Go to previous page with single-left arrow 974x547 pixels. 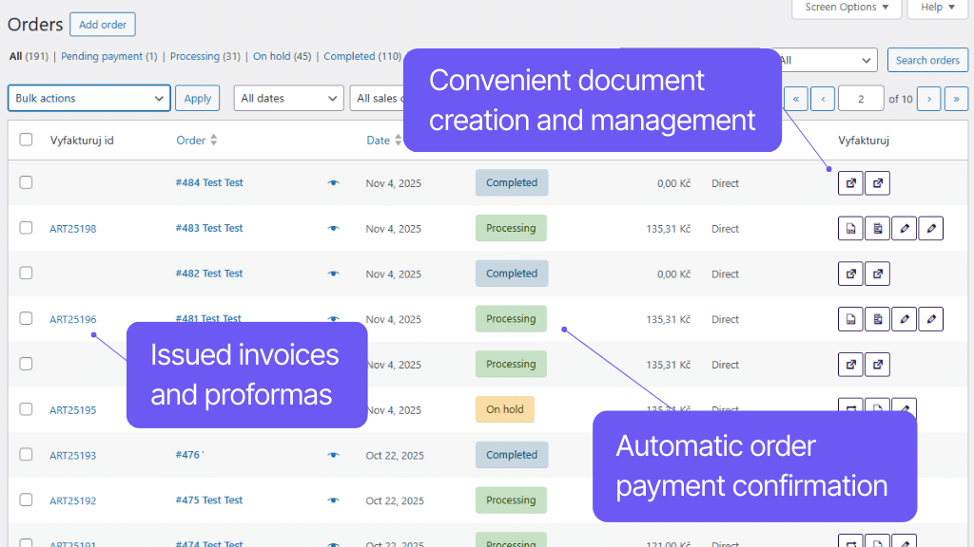tap(823, 99)
